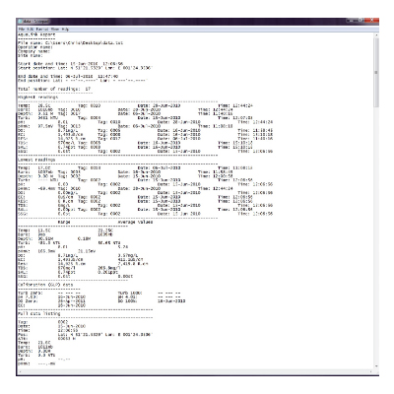This screenshot has height=394, width=394.
Task: Click the vertical scrollbar thumb
Action: click(376, 72)
